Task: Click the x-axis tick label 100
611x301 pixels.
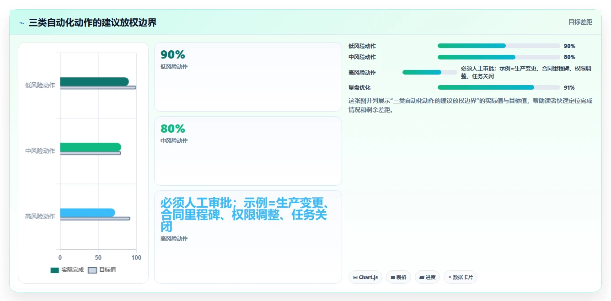Action: coord(136,258)
